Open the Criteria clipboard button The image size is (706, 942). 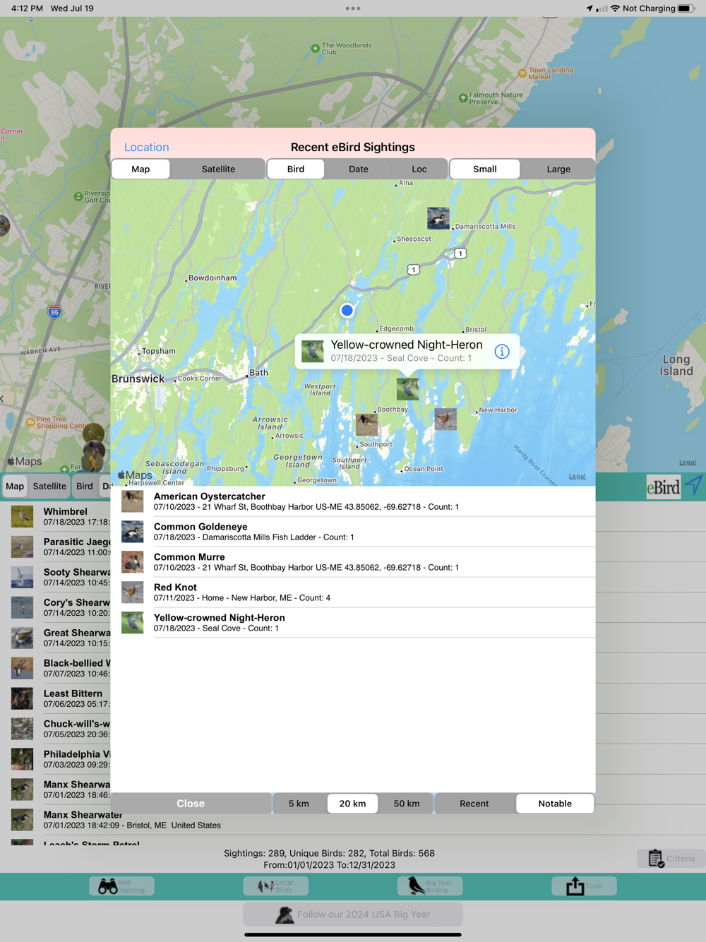coord(671,859)
